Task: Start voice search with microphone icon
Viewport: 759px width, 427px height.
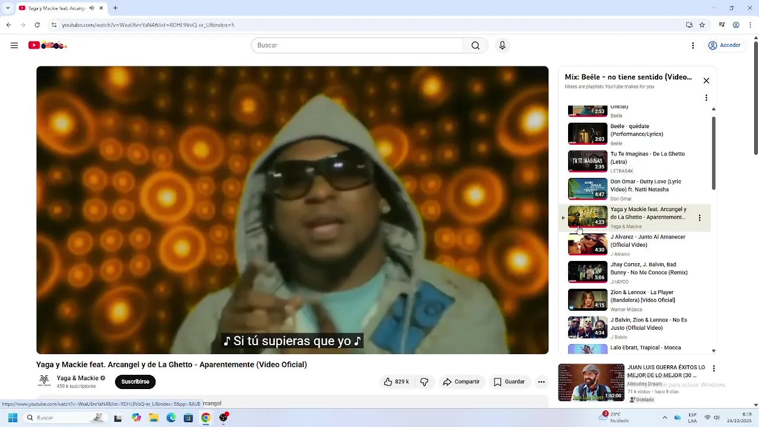Action: pos(502,46)
